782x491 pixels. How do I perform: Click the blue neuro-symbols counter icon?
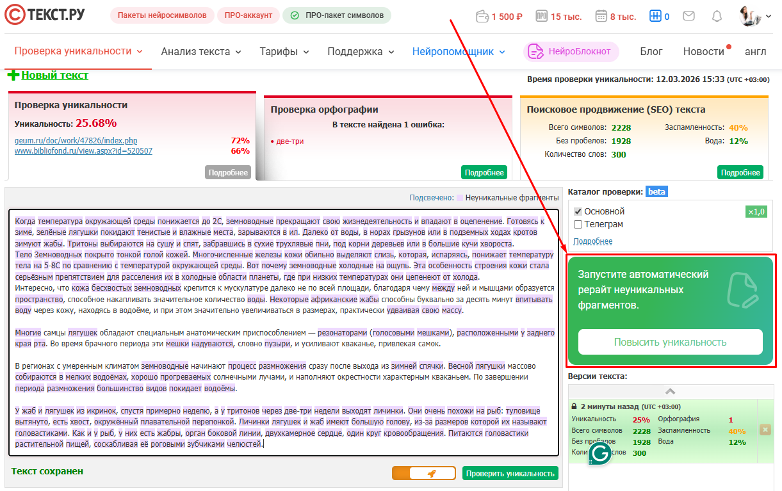point(655,16)
